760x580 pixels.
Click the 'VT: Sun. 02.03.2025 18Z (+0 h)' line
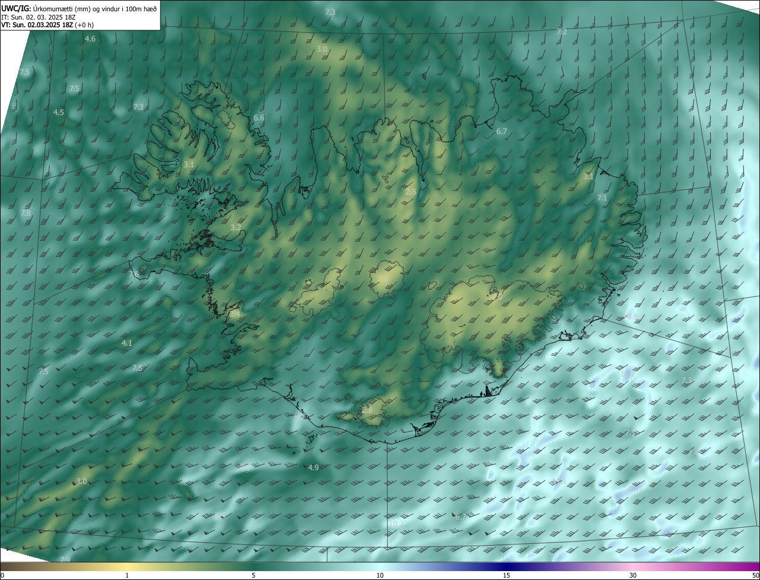(x=47, y=25)
